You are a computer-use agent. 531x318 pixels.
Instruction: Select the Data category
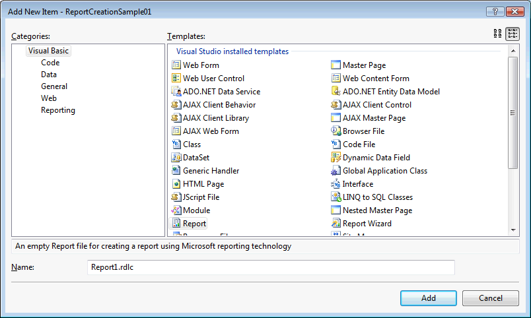pos(49,75)
